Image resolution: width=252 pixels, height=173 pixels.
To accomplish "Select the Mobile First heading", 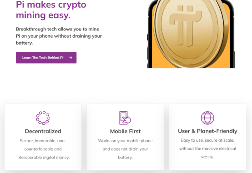I will pos(126,131).
